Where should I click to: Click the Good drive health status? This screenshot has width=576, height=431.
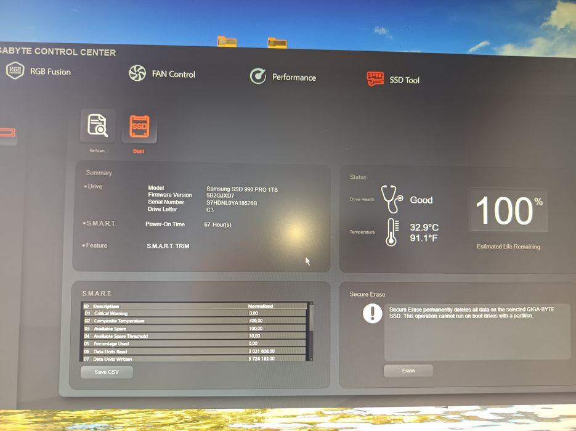click(x=421, y=200)
